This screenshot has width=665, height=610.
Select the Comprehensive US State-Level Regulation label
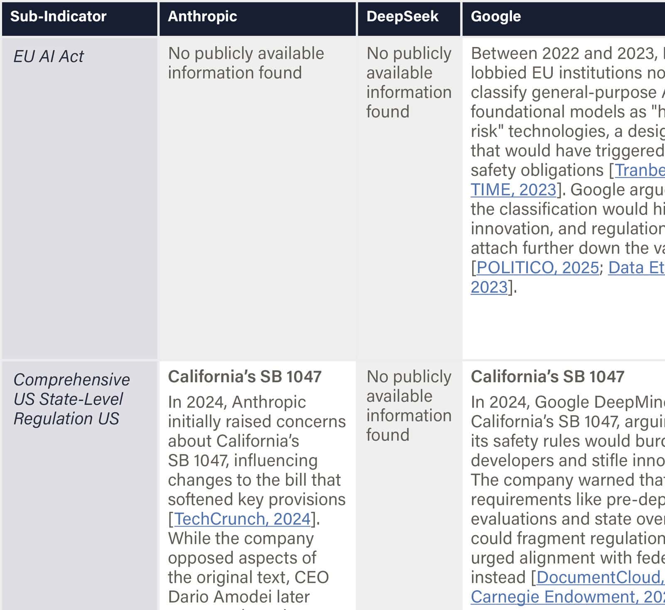point(71,399)
